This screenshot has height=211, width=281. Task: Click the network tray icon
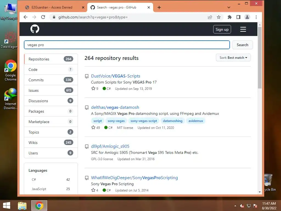pyautogui.click(x=249, y=206)
